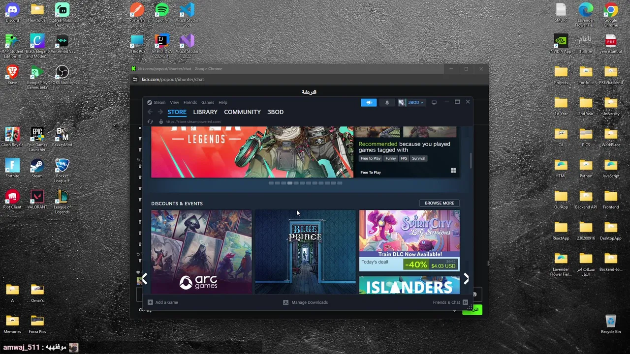Open the Games menu in Steam
The image size is (630, 354).
point(207,102)
